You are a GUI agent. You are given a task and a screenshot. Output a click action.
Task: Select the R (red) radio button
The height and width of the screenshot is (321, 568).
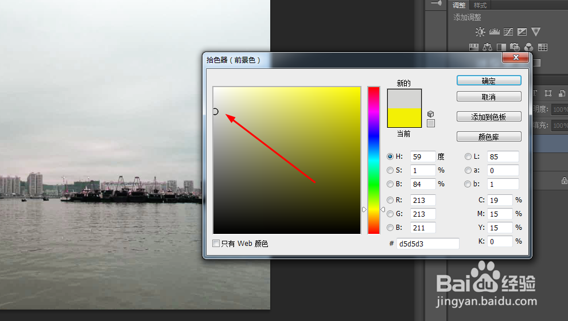click(390, 200)
